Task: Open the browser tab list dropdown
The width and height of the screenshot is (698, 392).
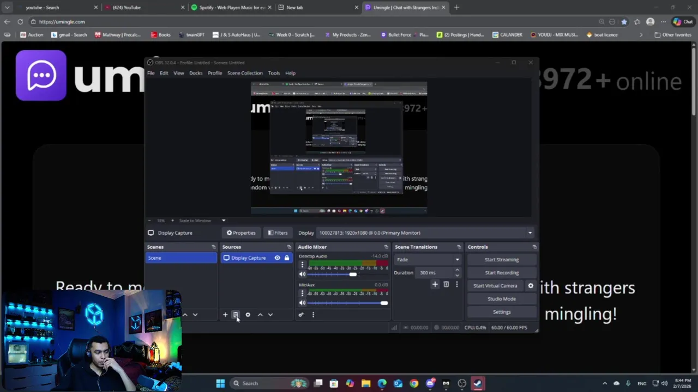Action: [7, 8]
